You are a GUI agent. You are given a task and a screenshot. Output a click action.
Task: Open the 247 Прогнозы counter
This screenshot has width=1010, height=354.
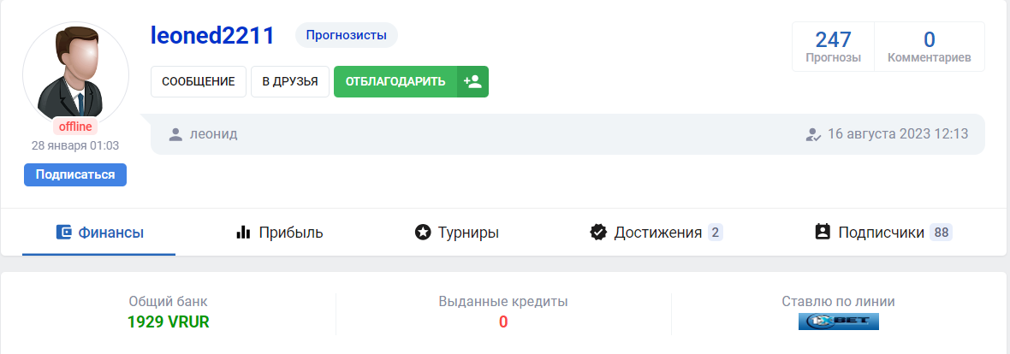[x=833, y=46]
